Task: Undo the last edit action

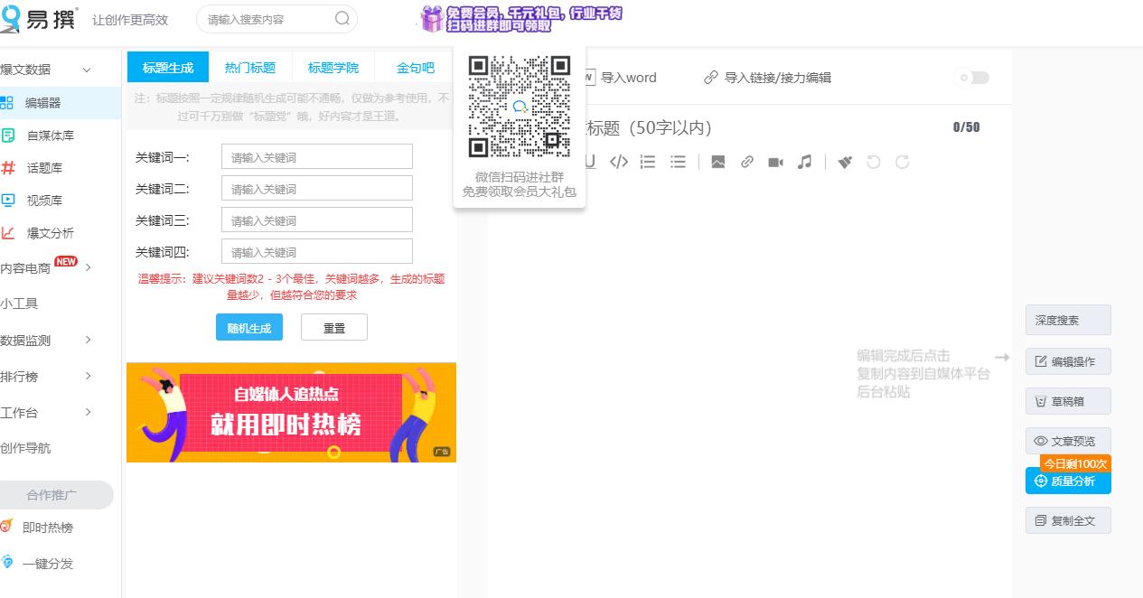Action: 872,162
